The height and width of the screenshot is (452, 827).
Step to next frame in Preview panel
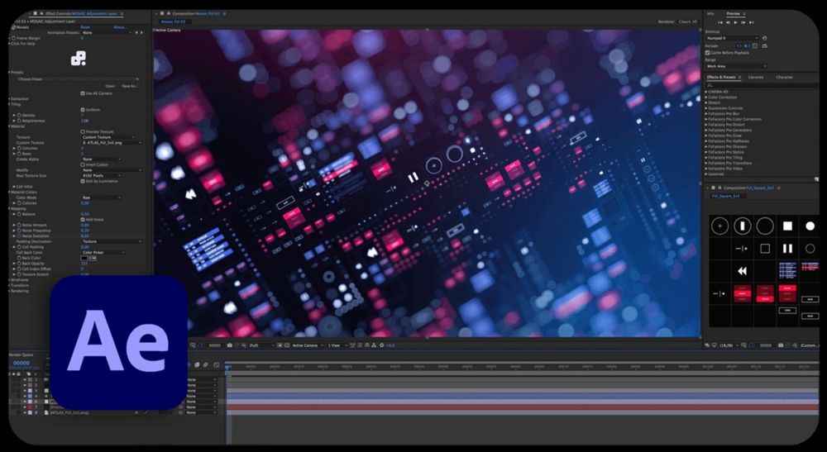(743, 22)
